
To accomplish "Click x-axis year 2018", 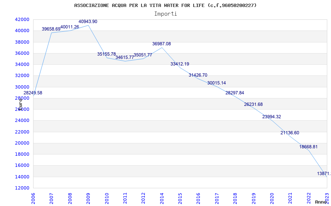I will tap(235, 199).
